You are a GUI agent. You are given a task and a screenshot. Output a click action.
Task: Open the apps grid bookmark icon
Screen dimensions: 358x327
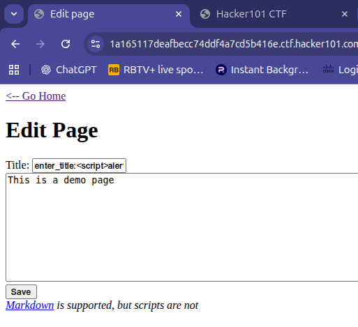[14, 70]
